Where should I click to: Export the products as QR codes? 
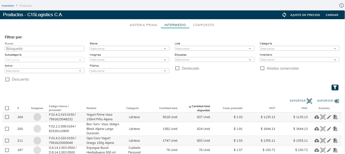(301, 101)
